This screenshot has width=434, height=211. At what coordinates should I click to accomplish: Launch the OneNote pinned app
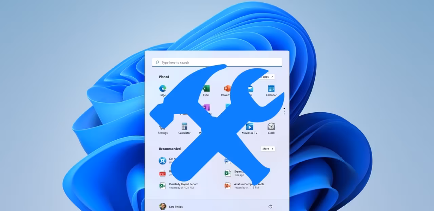[206, 108]
